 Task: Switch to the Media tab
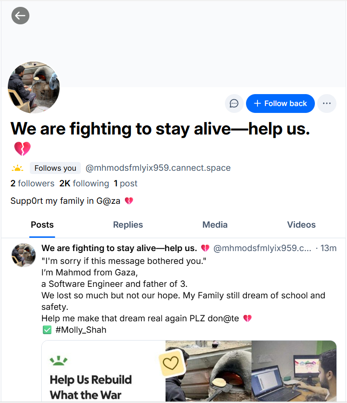click(215, 225)
